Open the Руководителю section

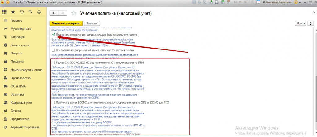point(23,29)
